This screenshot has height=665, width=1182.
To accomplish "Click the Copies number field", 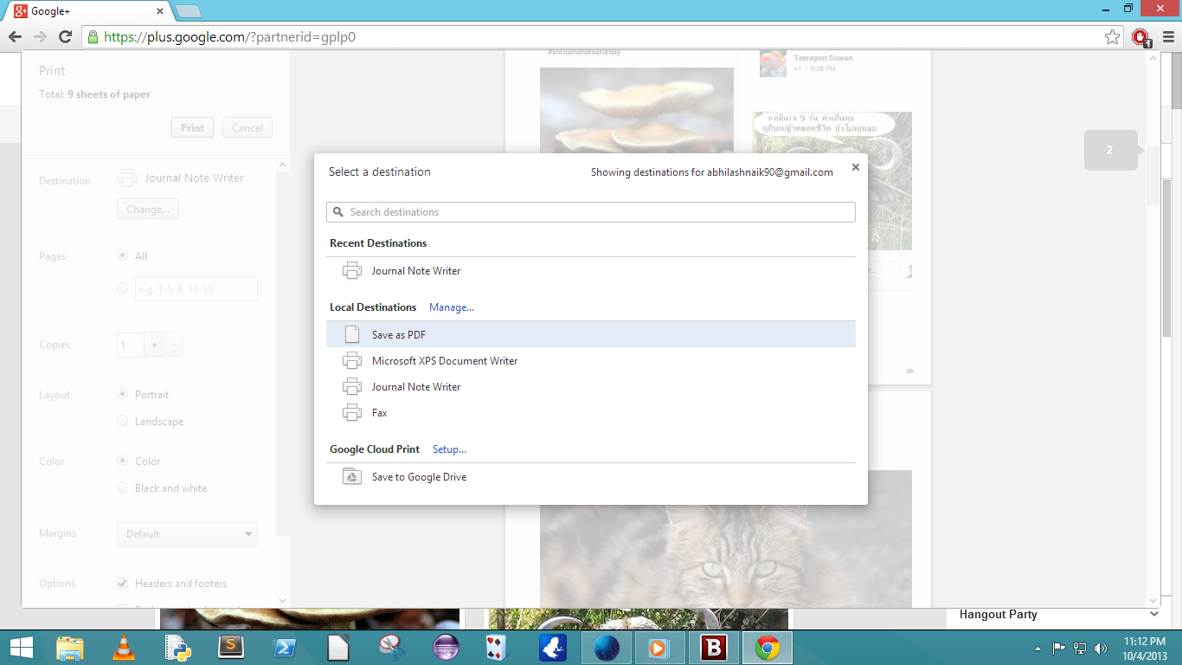I will 131,345.
